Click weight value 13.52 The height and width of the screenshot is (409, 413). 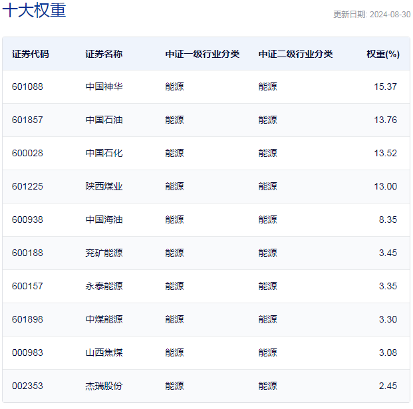385,153
